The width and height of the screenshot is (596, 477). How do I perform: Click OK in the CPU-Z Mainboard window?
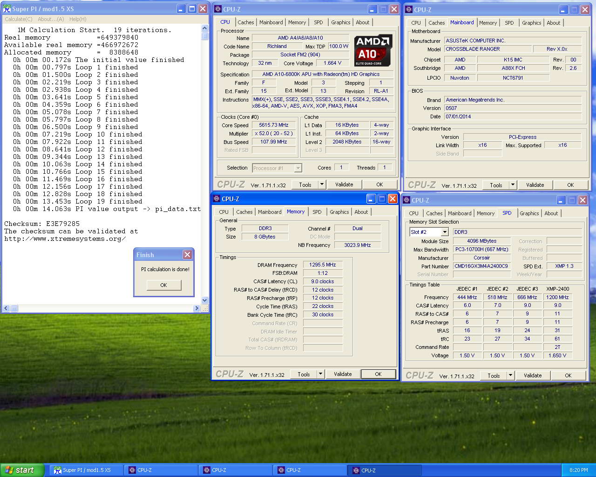point(570,185)
